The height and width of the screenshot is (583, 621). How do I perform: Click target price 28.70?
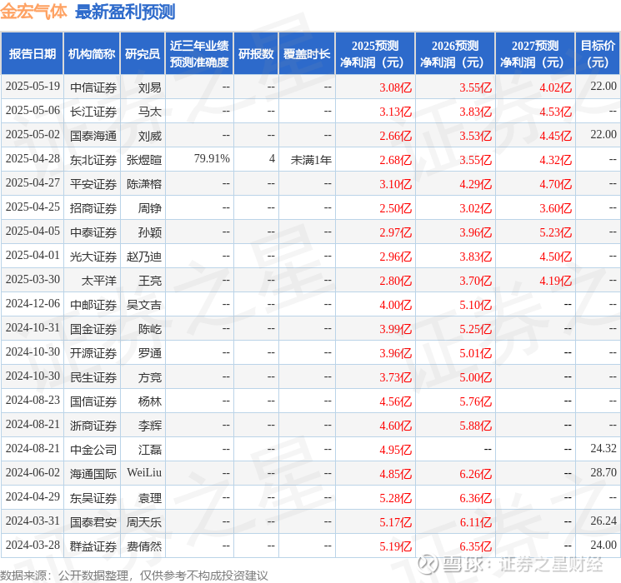[603, 472]
